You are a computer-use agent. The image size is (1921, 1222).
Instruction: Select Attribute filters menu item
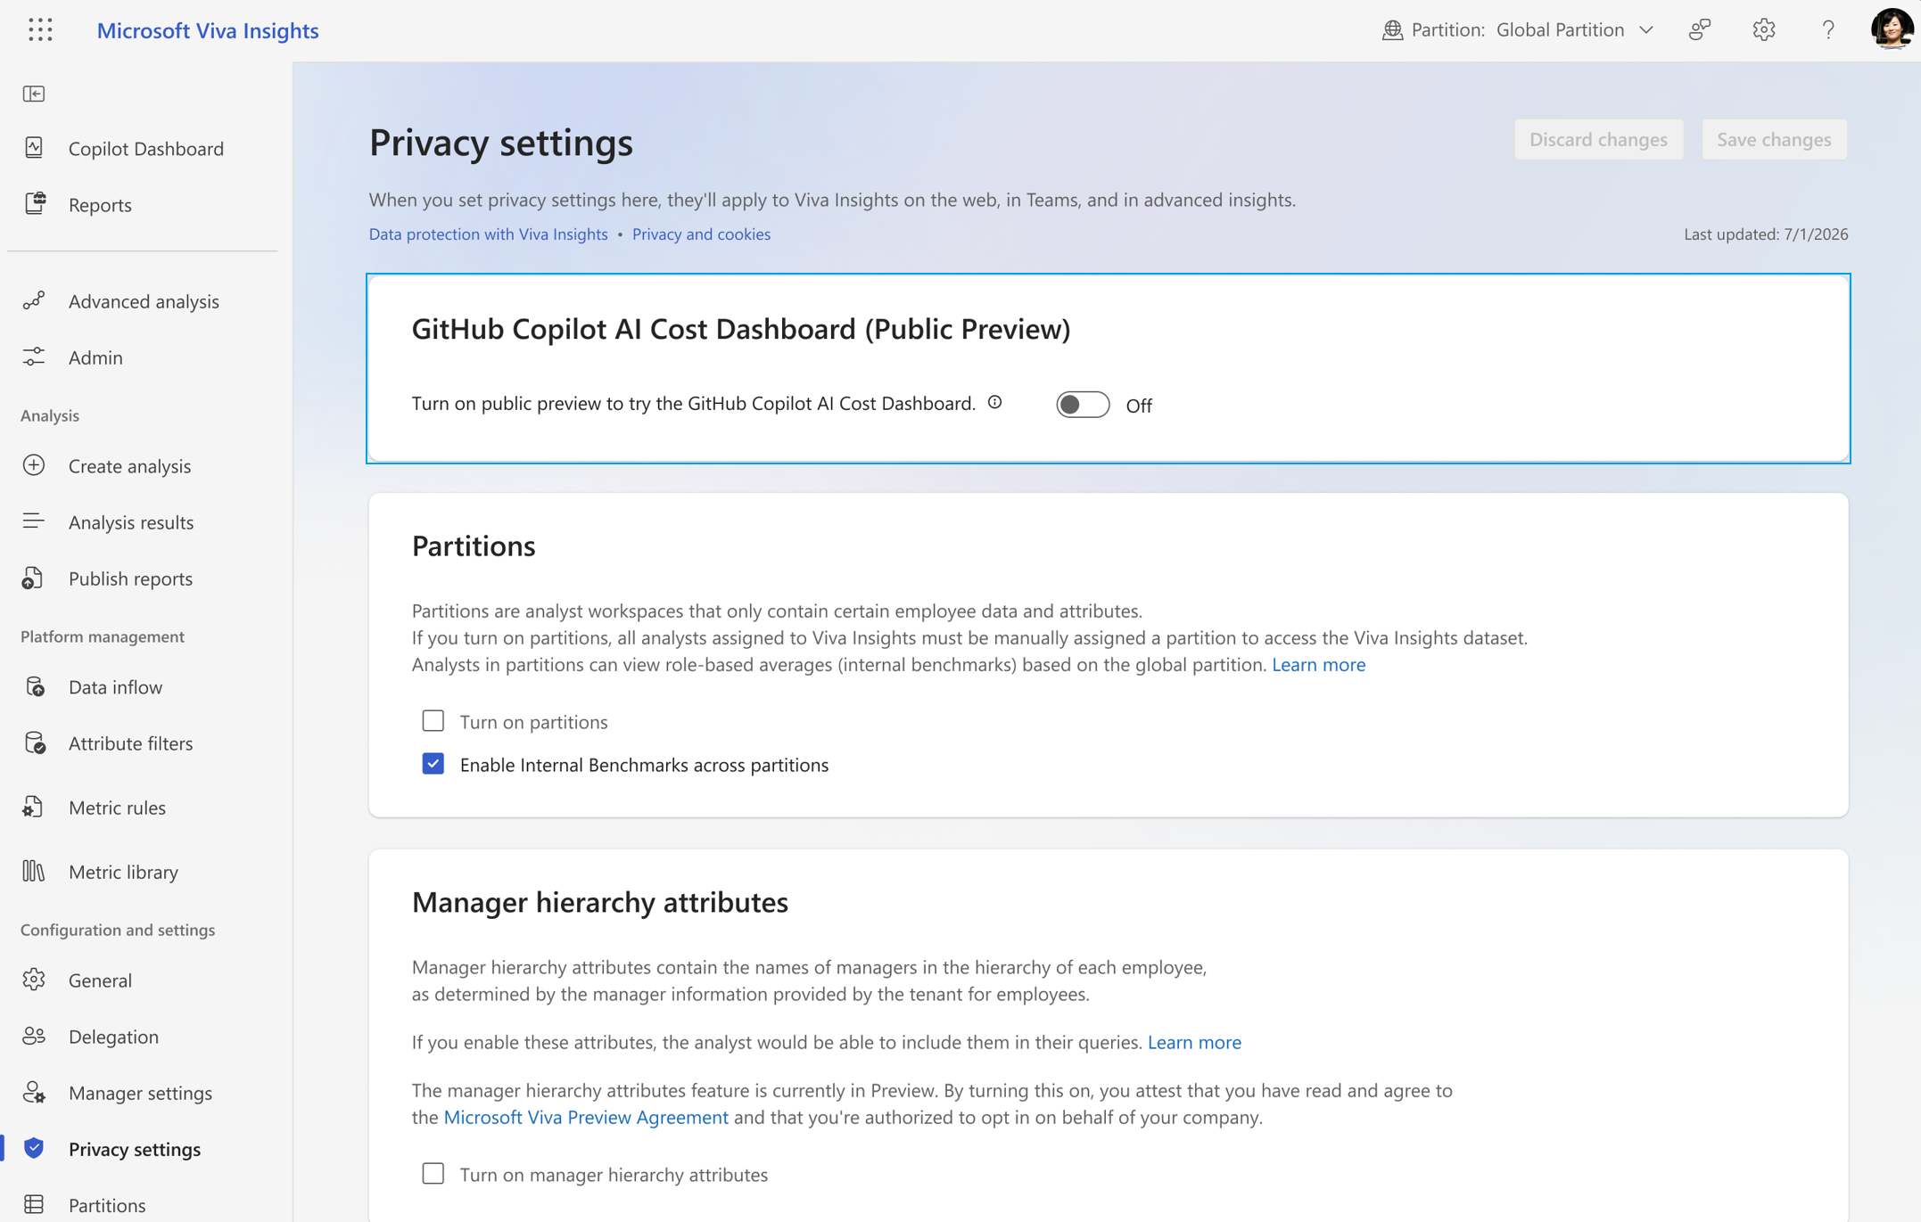(130, 742)
